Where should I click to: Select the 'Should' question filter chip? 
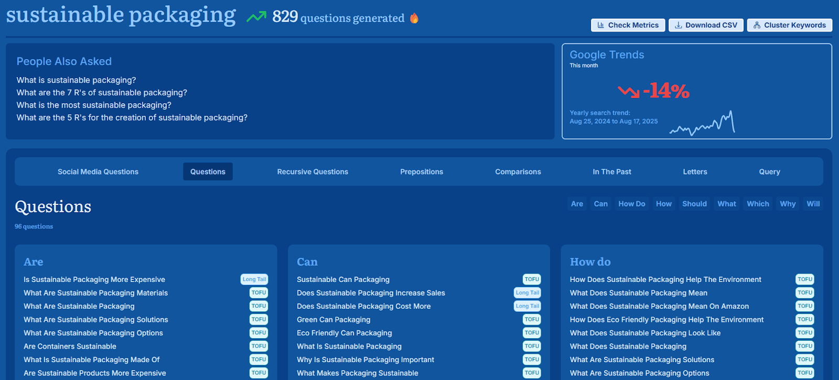[694, 204]
